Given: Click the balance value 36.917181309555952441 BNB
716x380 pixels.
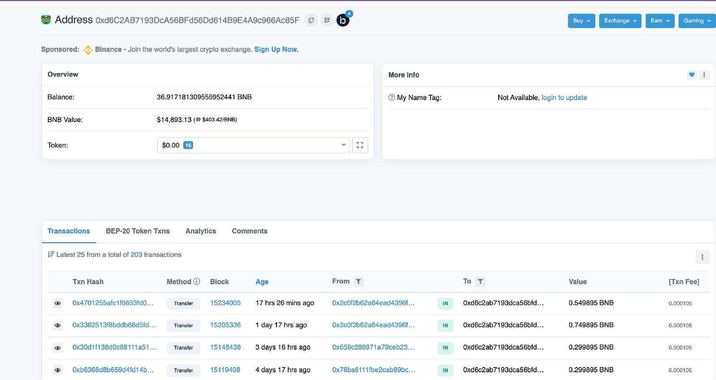Looking at the screenshot, I should 204,97.
